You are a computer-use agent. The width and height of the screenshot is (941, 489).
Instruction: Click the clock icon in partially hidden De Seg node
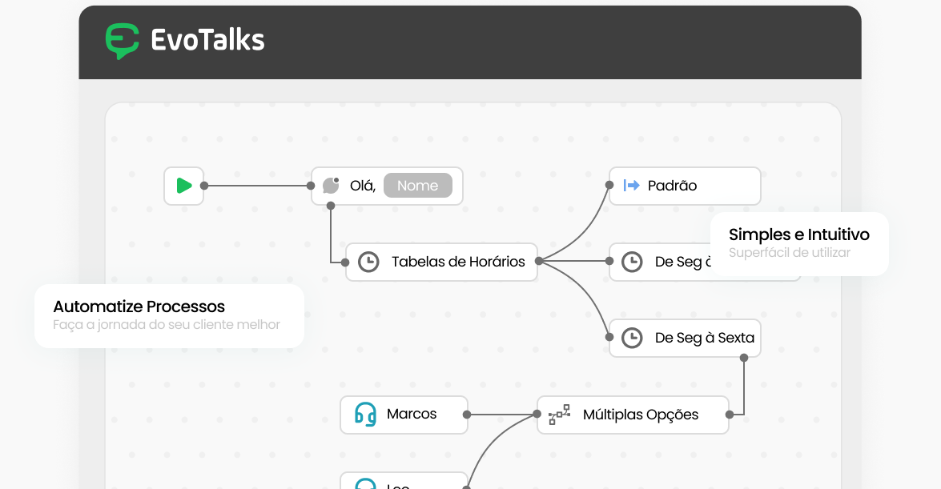coord(632,262)
